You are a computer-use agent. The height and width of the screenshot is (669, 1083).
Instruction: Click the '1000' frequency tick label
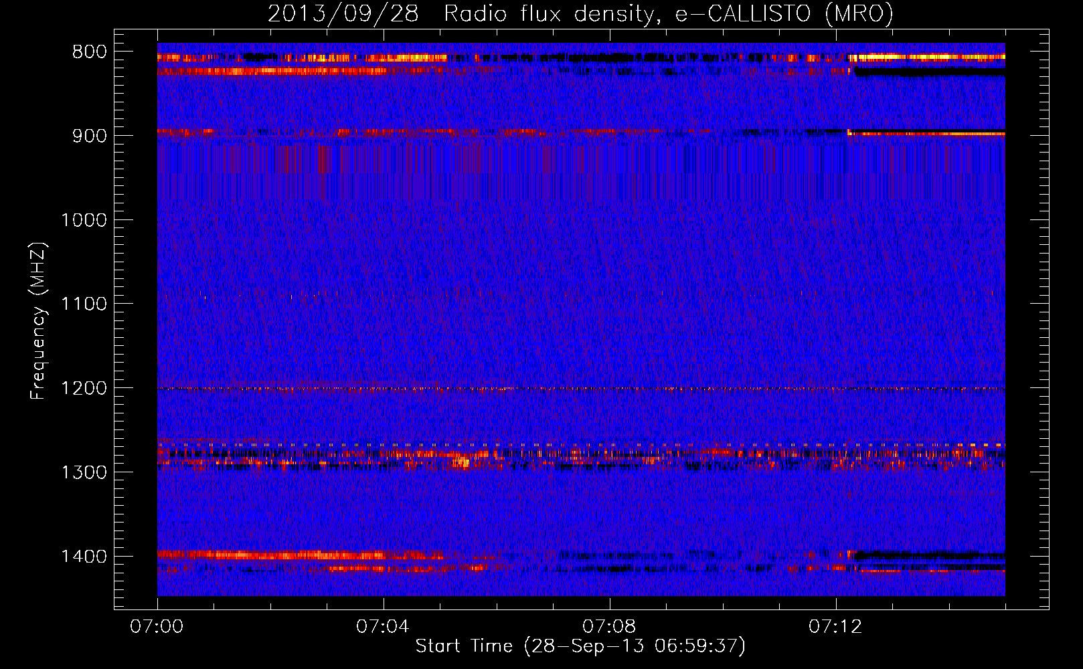click(x=84, y=220)
